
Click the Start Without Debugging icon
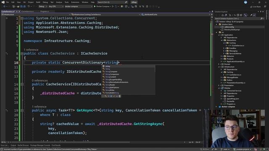[x=113, y=7]
